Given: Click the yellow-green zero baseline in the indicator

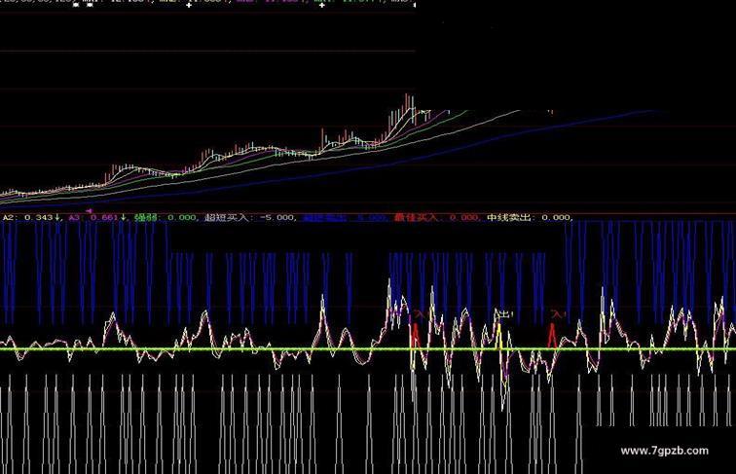Looking at the screenshot, I should coord(368,349).
